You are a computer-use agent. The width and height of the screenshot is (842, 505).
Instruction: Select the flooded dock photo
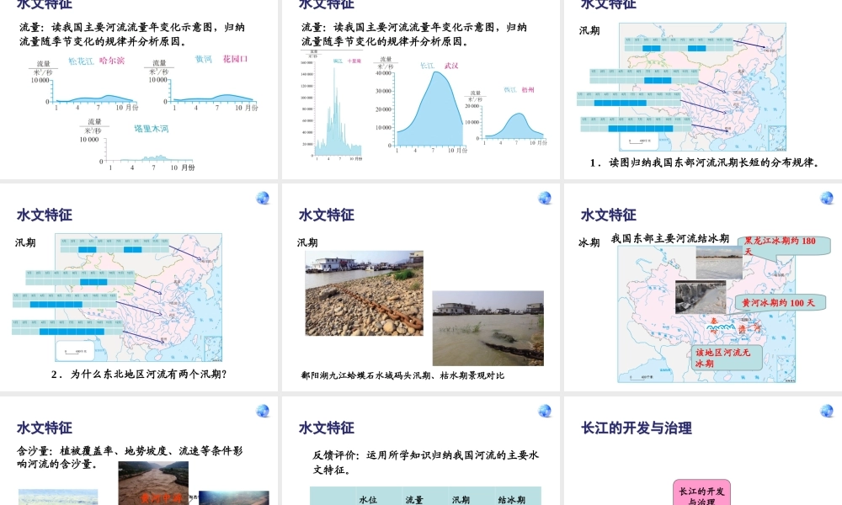pyautogui.click(x=488, y=328)
